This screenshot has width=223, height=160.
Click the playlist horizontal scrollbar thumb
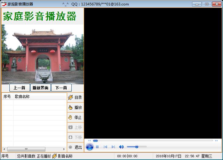click(26, 149)
